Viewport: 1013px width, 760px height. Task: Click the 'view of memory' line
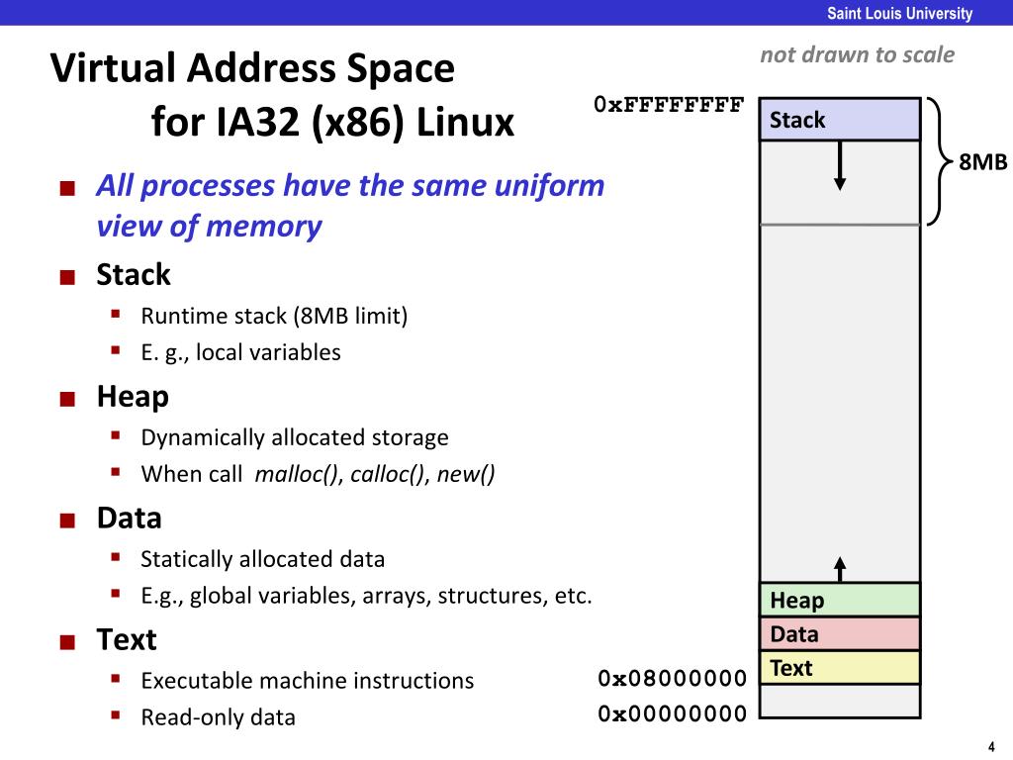click(210, 227)
